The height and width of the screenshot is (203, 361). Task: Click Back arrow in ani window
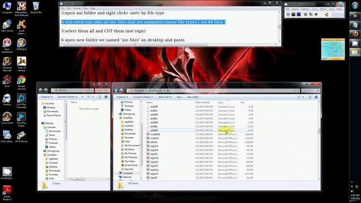[116, 91]
